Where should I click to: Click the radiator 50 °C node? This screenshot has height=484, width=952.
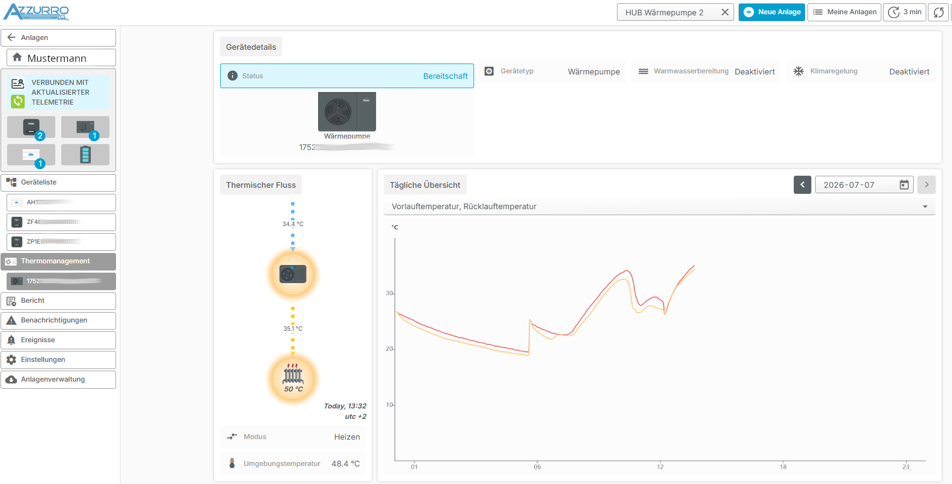coord(293,378)
